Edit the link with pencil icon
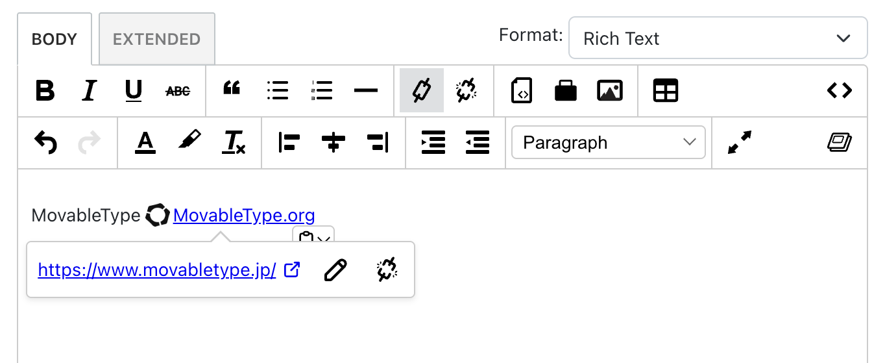The width and height of the screenshot is (885, 363). pos(335,270)
